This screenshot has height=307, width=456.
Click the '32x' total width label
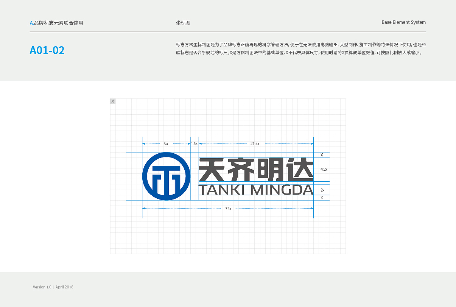(228, 209)
